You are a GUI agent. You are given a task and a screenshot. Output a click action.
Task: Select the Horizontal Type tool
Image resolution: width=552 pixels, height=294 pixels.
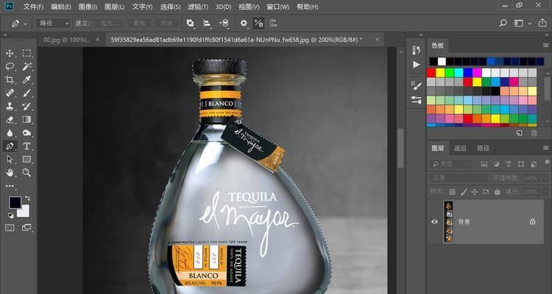click(26, 146)
